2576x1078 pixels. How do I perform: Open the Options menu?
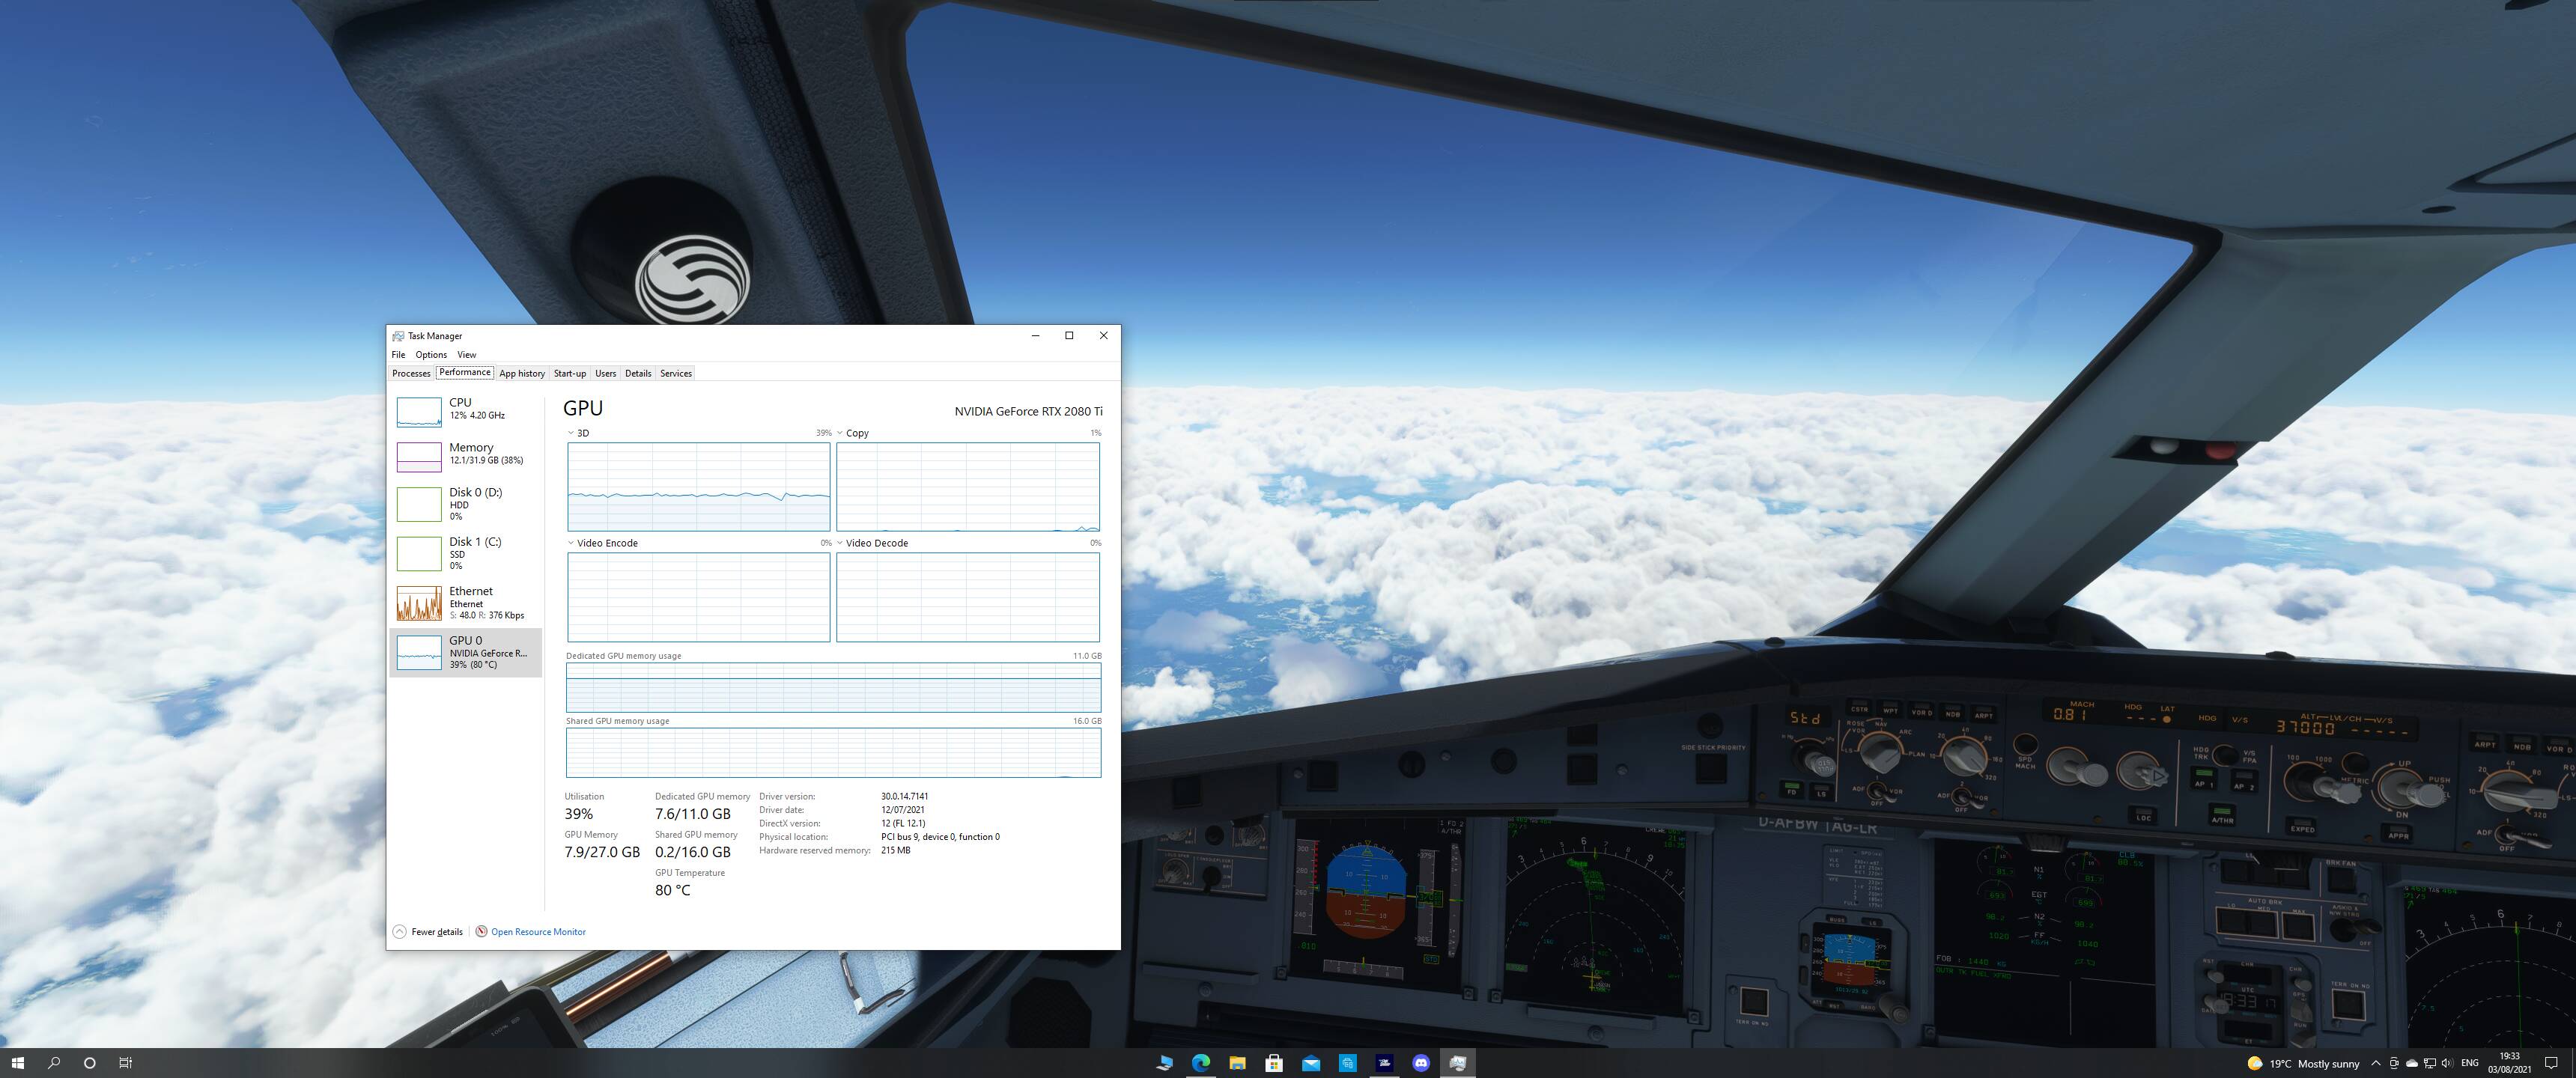[x=431, y=354]
